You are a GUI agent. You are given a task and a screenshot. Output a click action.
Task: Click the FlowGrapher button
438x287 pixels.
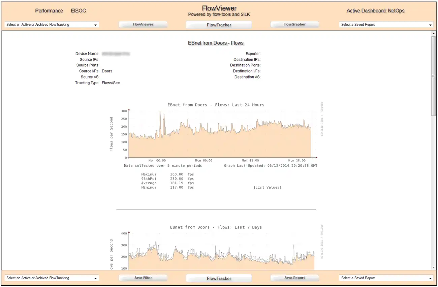coord(294,25)
